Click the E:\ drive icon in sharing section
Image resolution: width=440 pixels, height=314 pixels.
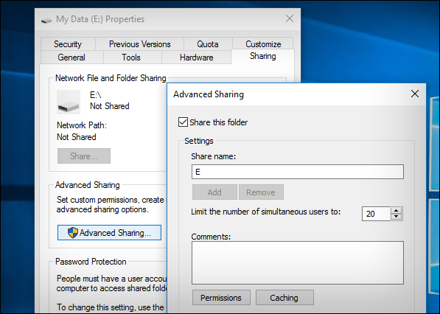coord(69,102)
